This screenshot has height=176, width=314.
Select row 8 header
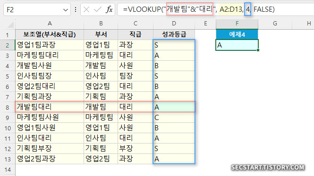click(x=8, y=107)
